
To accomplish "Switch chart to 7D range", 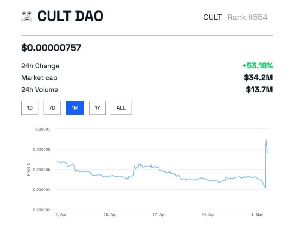I will pos(52,108).
